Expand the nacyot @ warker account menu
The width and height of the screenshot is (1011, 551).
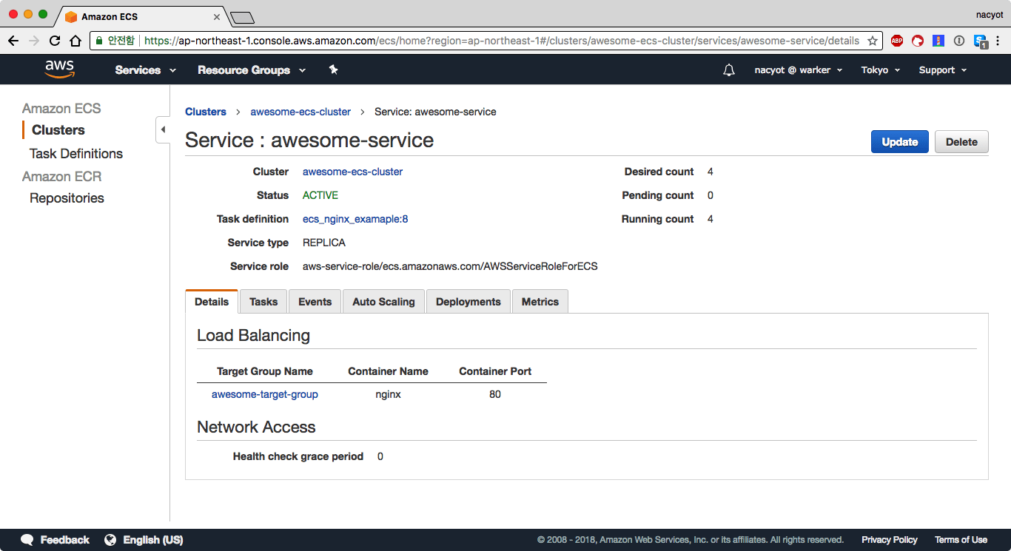point(798,70)
